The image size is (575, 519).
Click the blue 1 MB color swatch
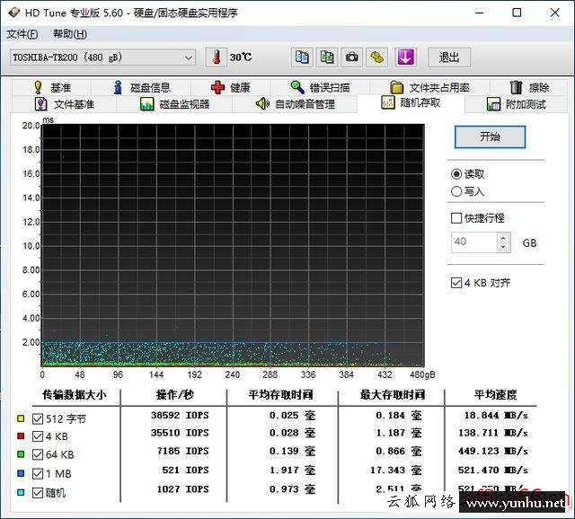[21, 473]
